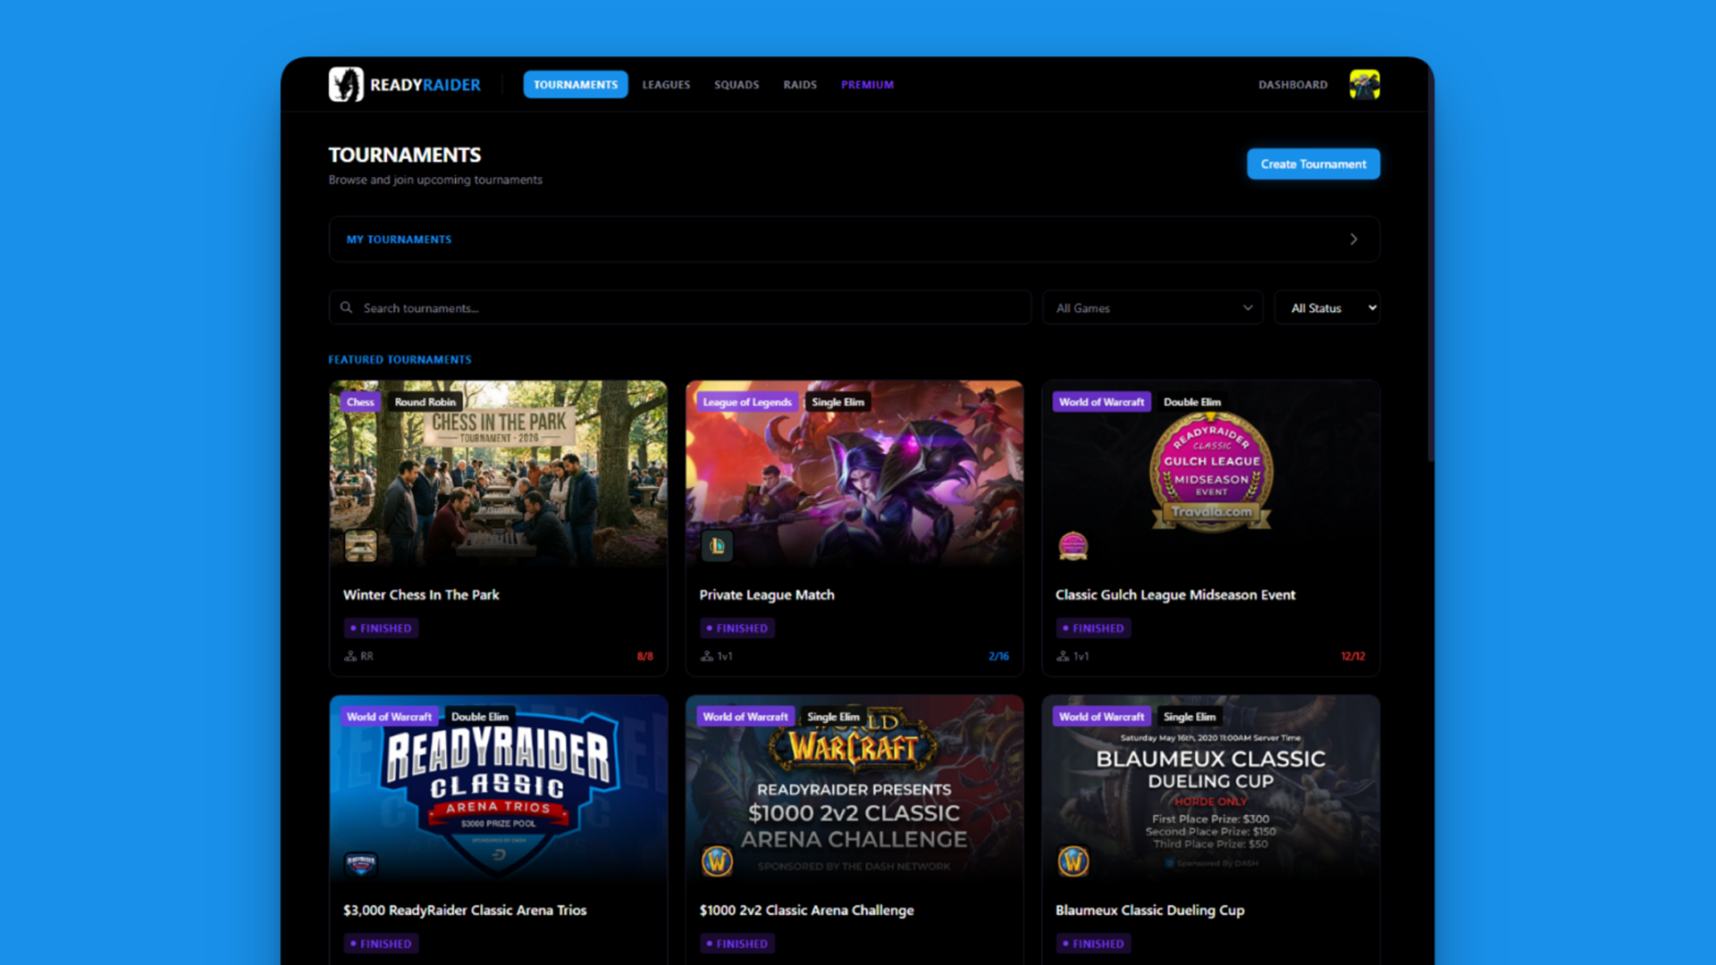1716x965 pixels.
Task: Click the ReadyRaider logo icon
Action: click(346, 85)
